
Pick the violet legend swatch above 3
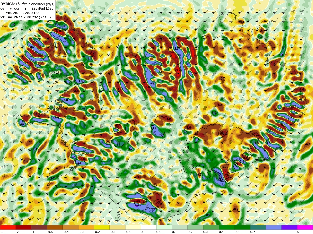click(290, 227)
